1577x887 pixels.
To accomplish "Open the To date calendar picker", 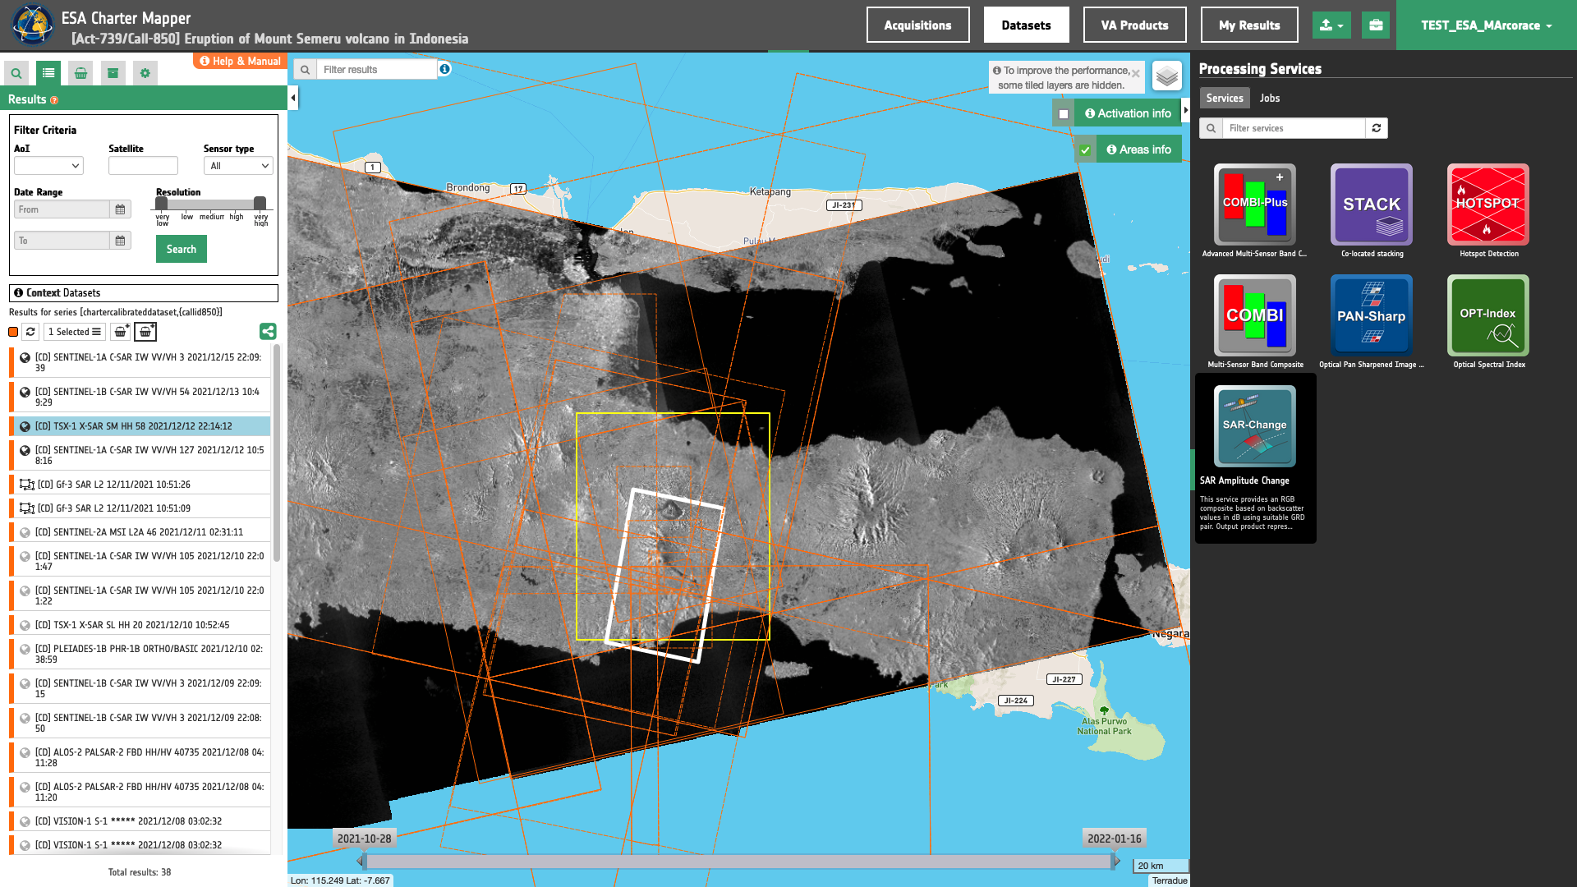I will [120, 241].
